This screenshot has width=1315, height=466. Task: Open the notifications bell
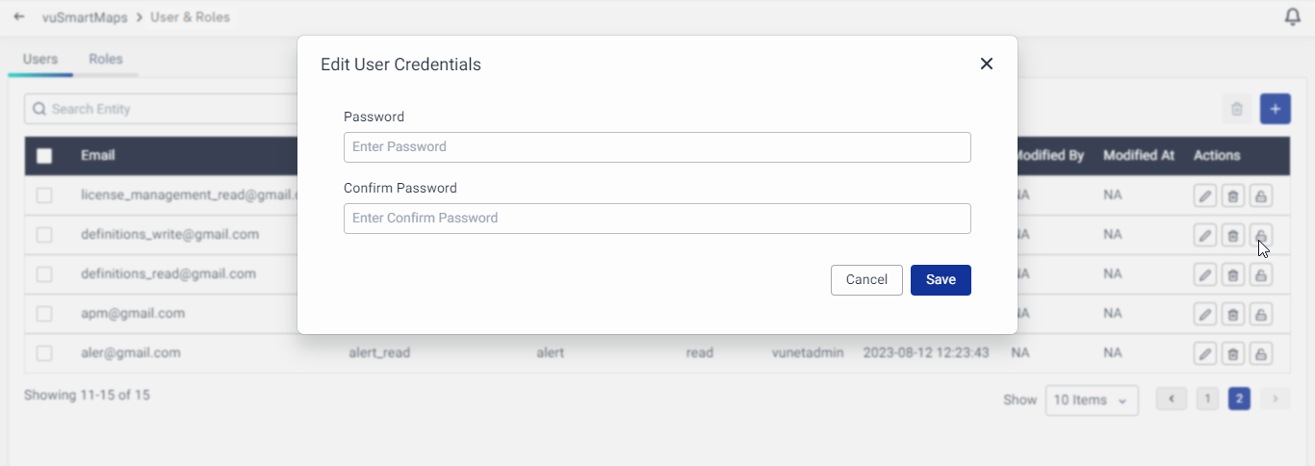pyautogui.click(x=1293, y=17)
